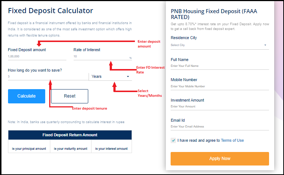Click the deposit tenure number field

click(48, 76)
